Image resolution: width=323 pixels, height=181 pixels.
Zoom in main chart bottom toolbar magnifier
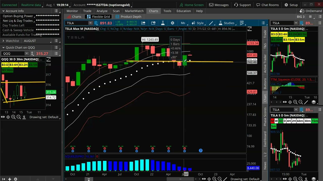click(214, 179)
